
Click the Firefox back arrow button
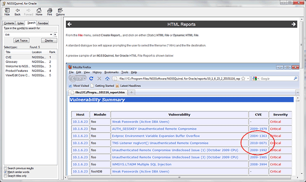pyautogui.click(x=73, y=79)
